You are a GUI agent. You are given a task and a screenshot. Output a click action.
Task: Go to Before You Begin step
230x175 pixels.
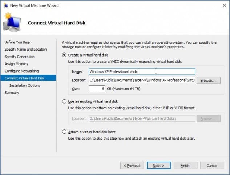(18, 42)
